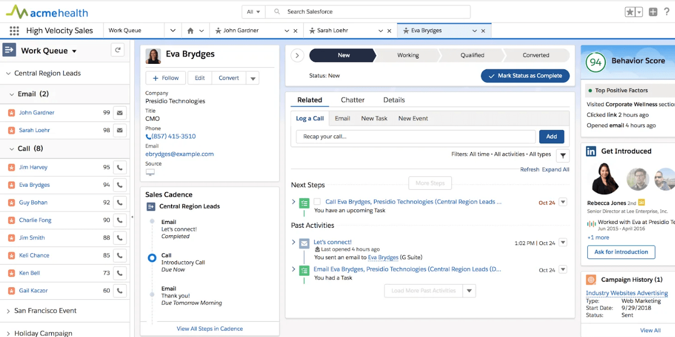Open the Chatter tab
The image size is (675, 337).
[x=352, y=100]
